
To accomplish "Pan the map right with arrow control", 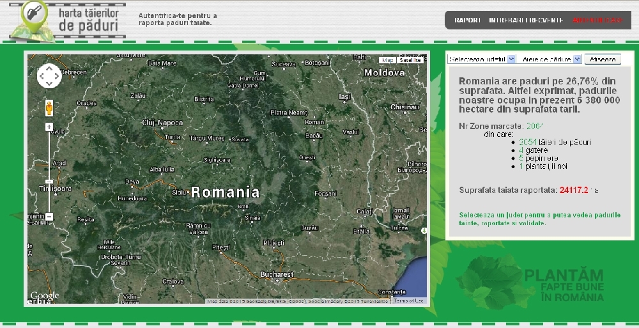I will 57,76.
